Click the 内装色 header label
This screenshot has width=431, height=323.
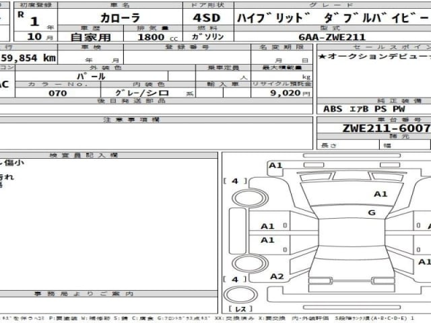(x=149, y=84)
